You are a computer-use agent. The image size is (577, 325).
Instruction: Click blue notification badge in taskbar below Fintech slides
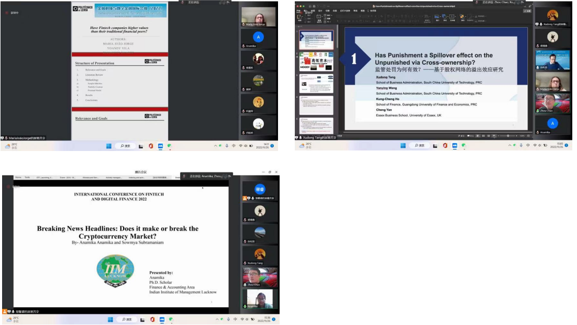(x=272, y=146)
